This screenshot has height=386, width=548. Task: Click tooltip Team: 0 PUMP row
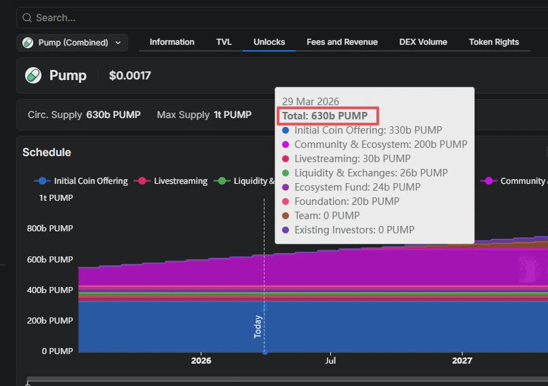coord(321,215)
